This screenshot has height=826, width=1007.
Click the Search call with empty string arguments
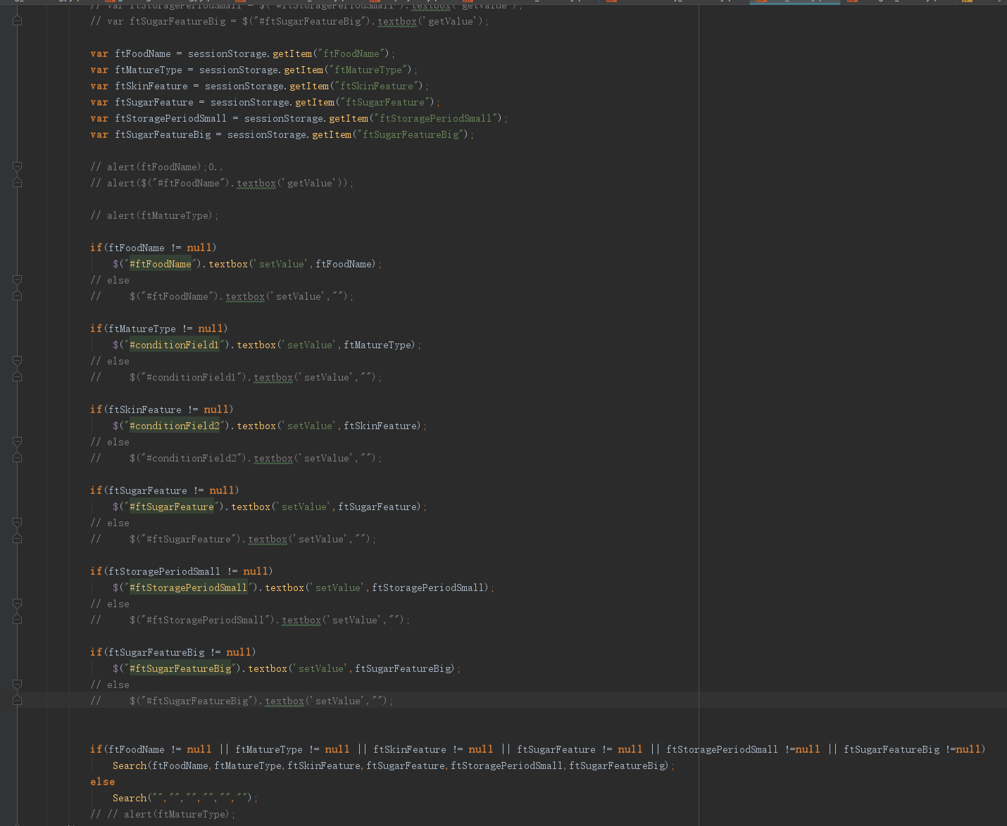click(130, 798)
